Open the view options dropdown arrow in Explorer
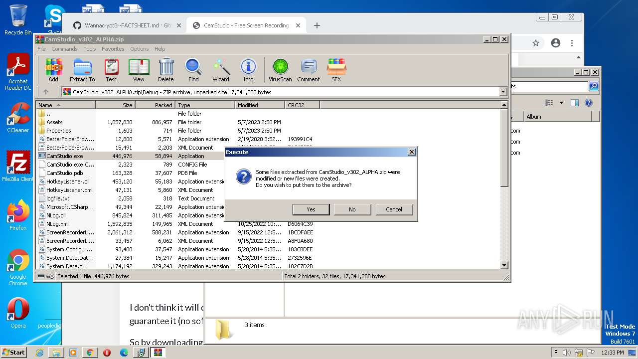The image size is (638, 359). tap(561, 103)
